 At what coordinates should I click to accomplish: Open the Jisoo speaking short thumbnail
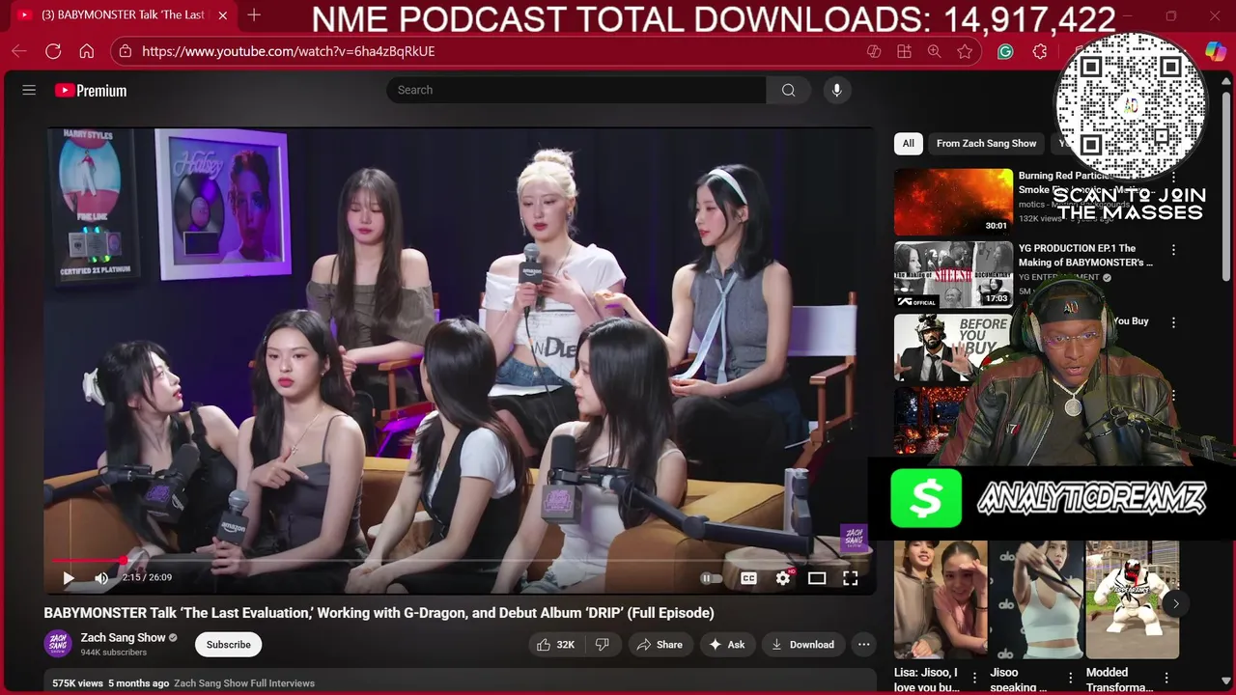pos(1036,599)
